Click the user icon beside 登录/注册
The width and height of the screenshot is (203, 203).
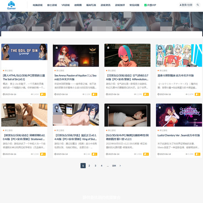(x=180, y=5)
